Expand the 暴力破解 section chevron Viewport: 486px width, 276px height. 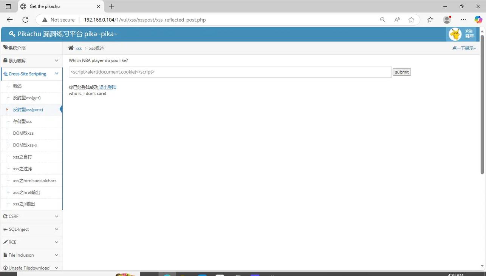coord(57,60)
